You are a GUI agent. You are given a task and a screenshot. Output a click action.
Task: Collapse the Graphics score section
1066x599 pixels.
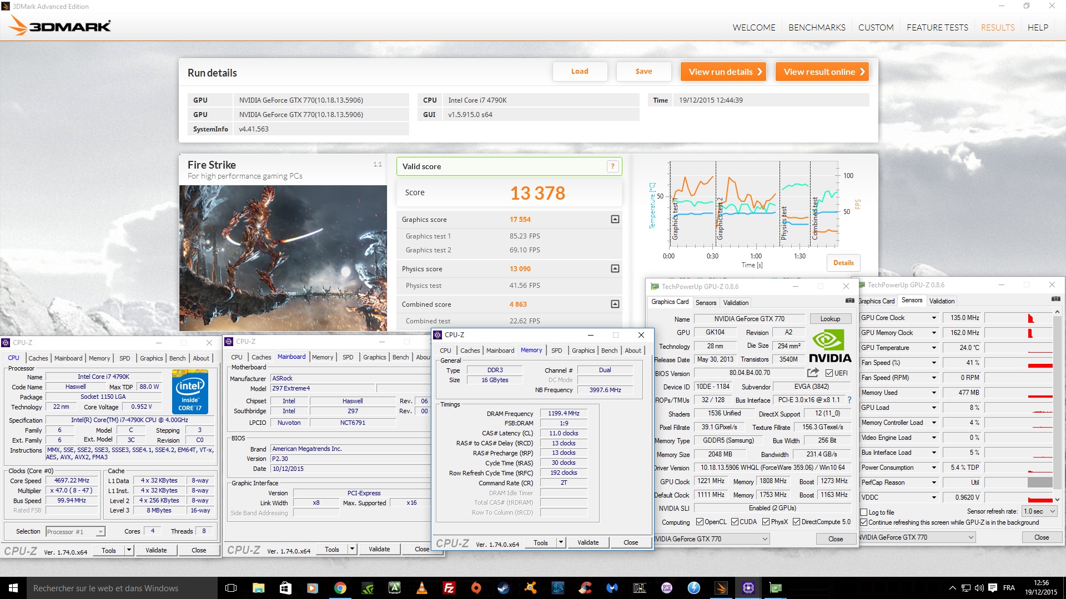(x=615, y=219)
